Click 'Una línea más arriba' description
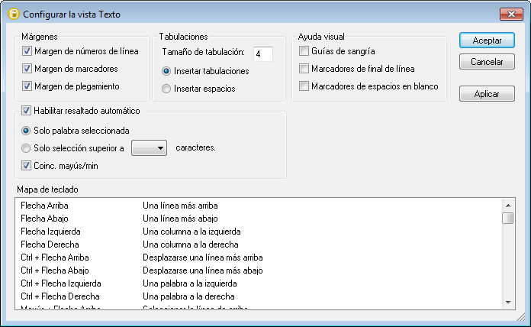 tap(180, 206)
